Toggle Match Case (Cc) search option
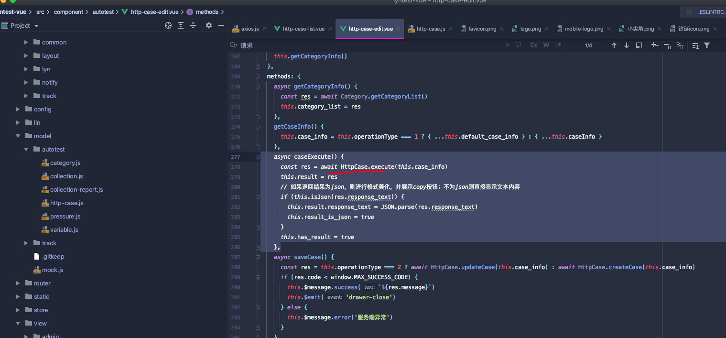This screenshot has width=726, height=338. click(534, 45)
